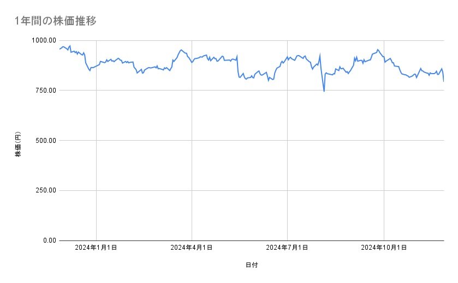
Task: Select the 2024年4月1日 date label
Action: click(x=192, y=248)
